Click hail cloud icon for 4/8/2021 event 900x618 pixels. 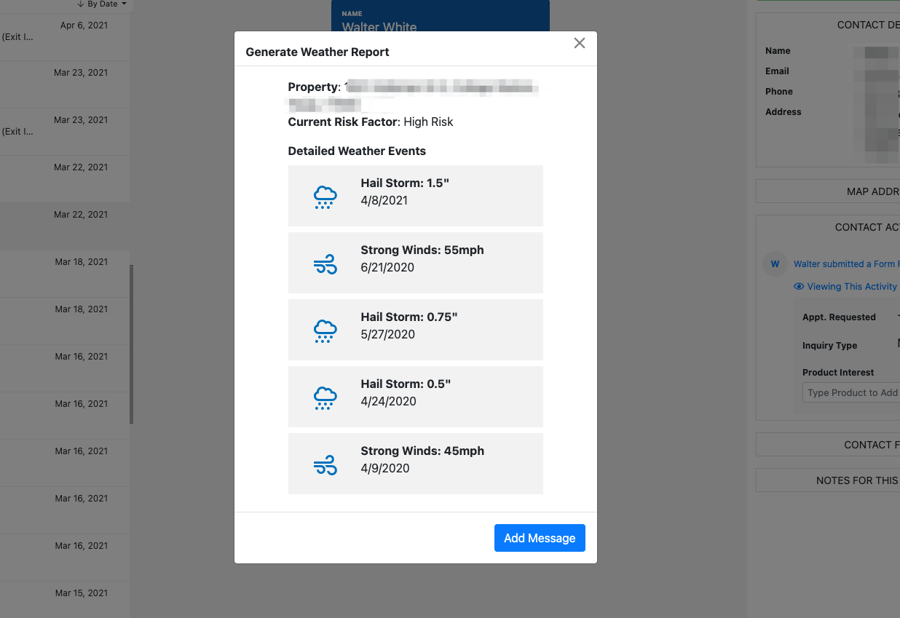(325, 197)
